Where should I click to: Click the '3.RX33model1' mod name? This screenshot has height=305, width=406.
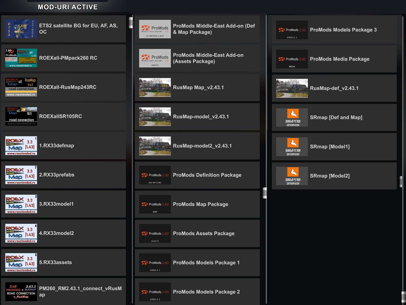56,204
